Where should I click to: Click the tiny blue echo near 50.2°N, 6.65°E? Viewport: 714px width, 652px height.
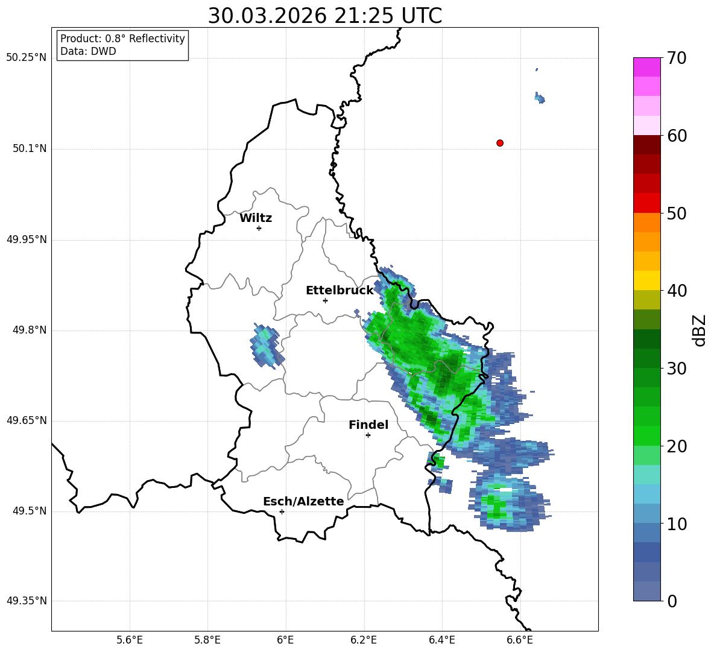pyautogui.click(x=540, y=98)
